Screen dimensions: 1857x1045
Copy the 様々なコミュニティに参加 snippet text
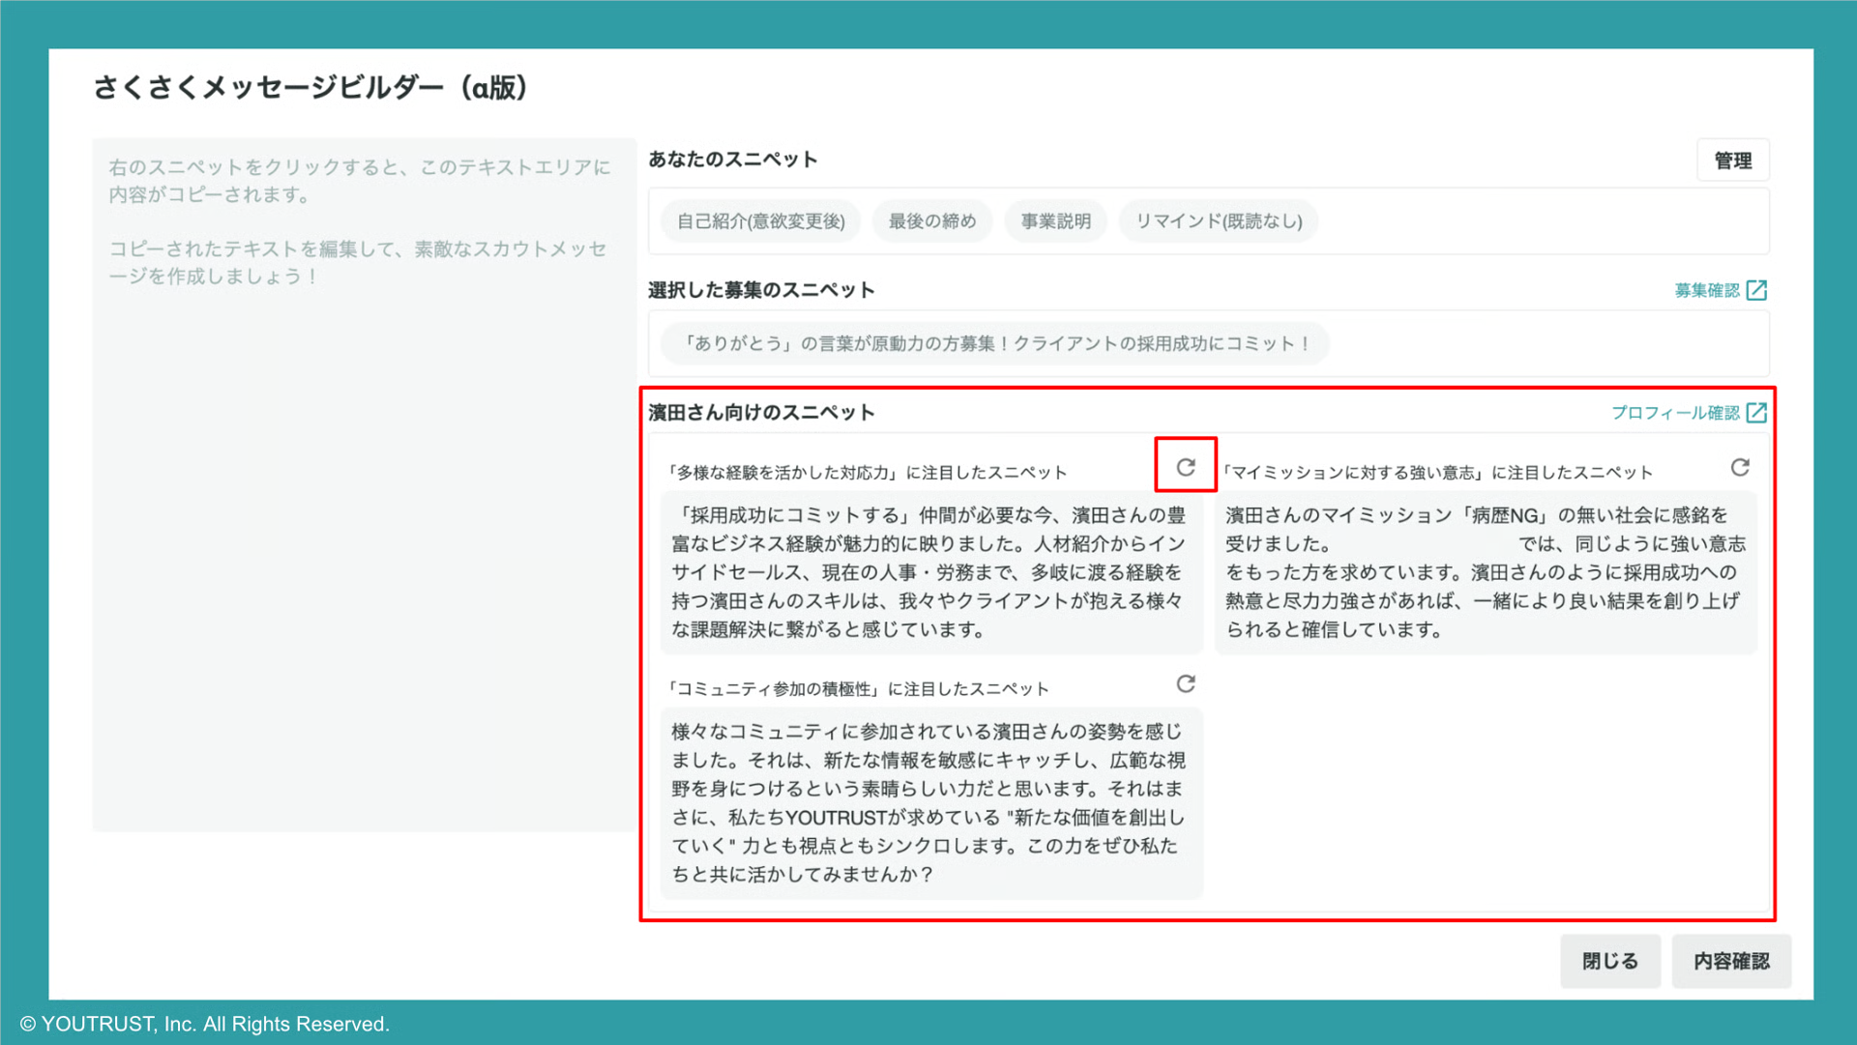click(x=931, y=803)
